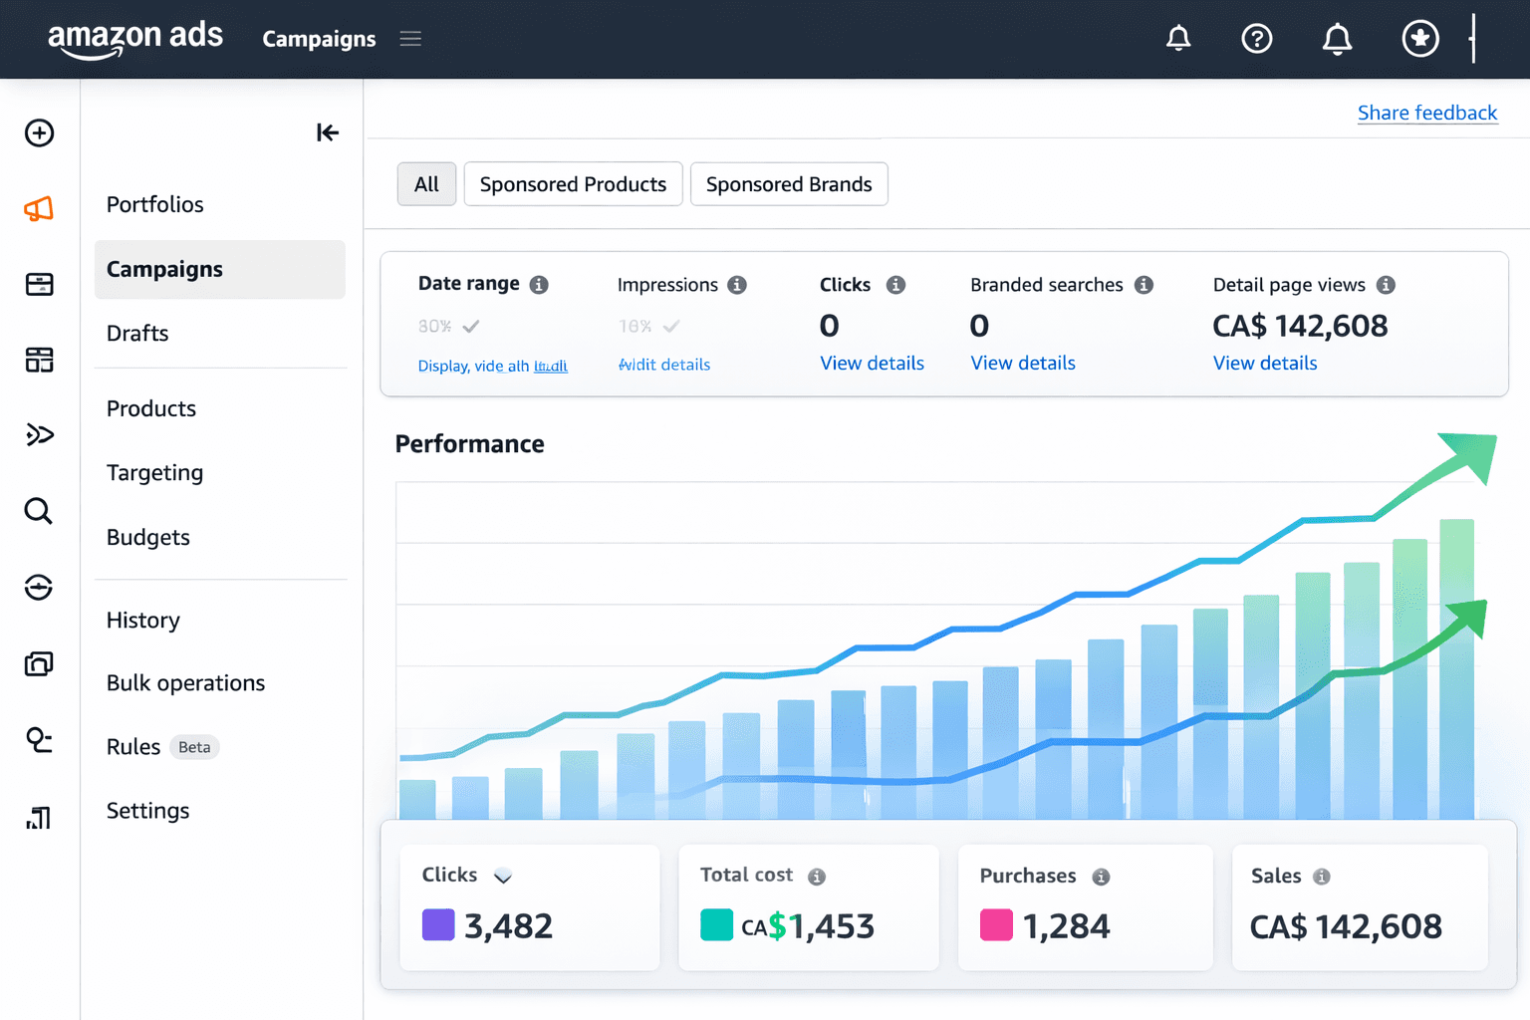The width and height of the screenshot is (1530, 1020).
Task: Open Bulk operations from the sidebar
Action: [185, 682]
